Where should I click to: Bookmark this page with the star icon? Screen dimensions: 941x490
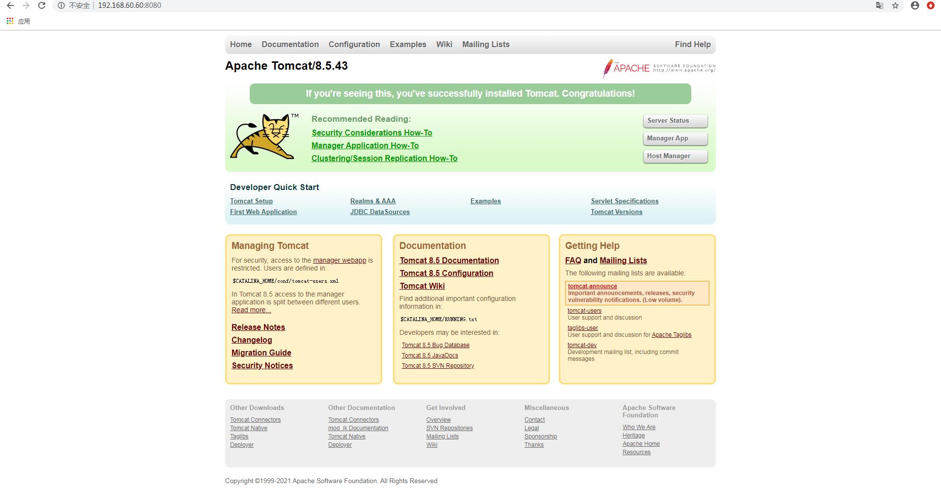click(895, 5)
